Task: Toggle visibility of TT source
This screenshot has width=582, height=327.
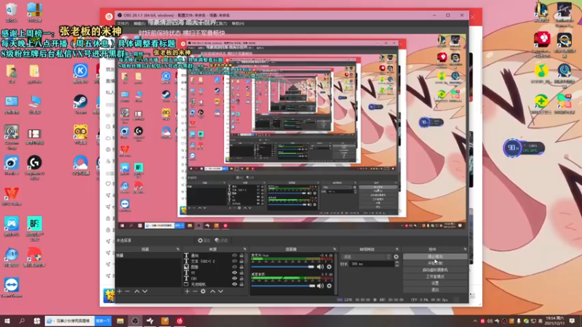Action: [234, 272]
